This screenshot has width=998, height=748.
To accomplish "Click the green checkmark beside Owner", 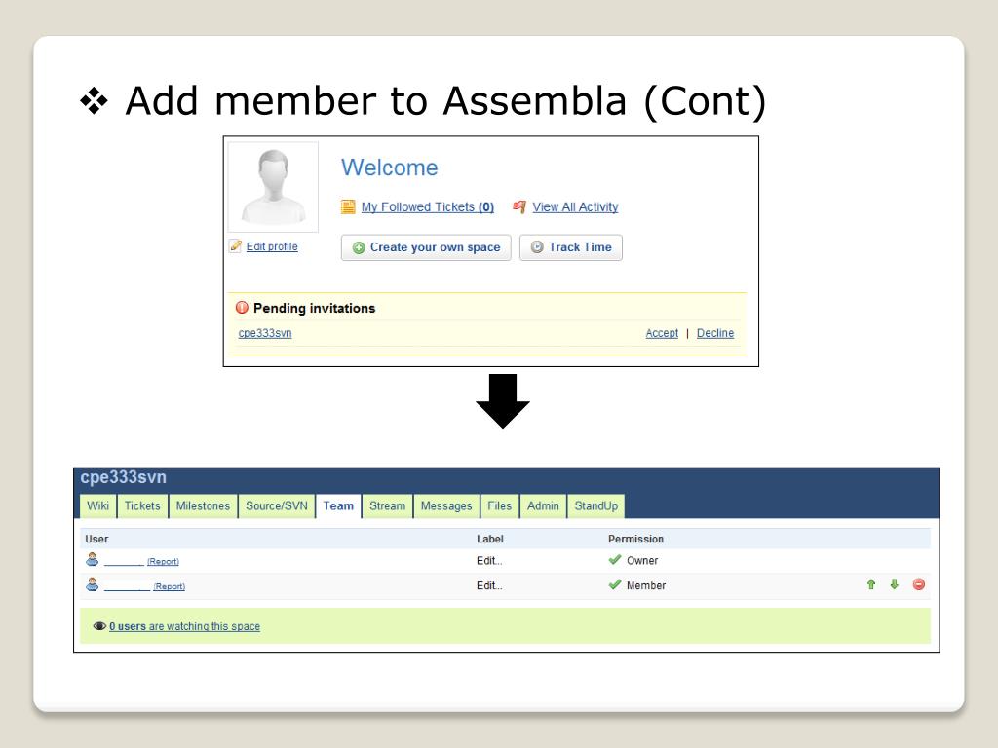I will (615, 560).
